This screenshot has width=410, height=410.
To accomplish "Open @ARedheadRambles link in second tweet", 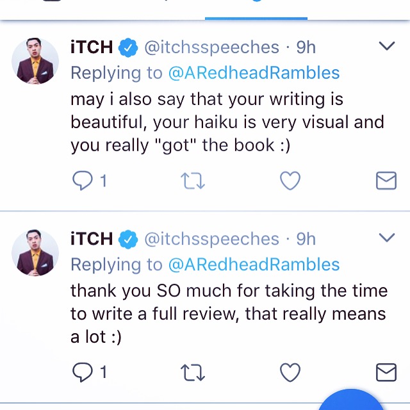I will pos(254,265).
